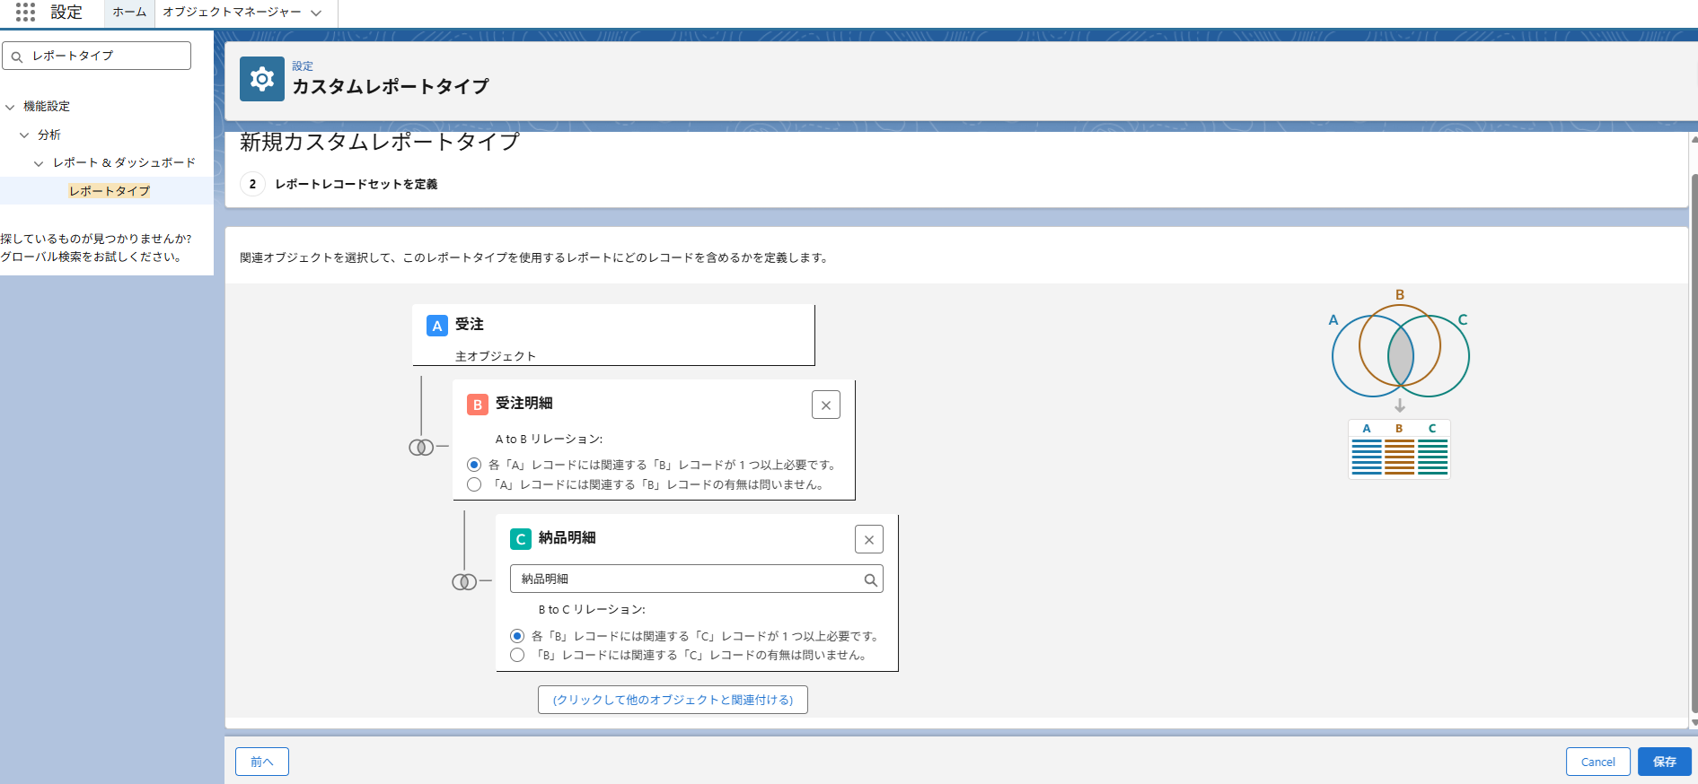Collapse the レポート & ダッシュボード node

tap(39, 163)
